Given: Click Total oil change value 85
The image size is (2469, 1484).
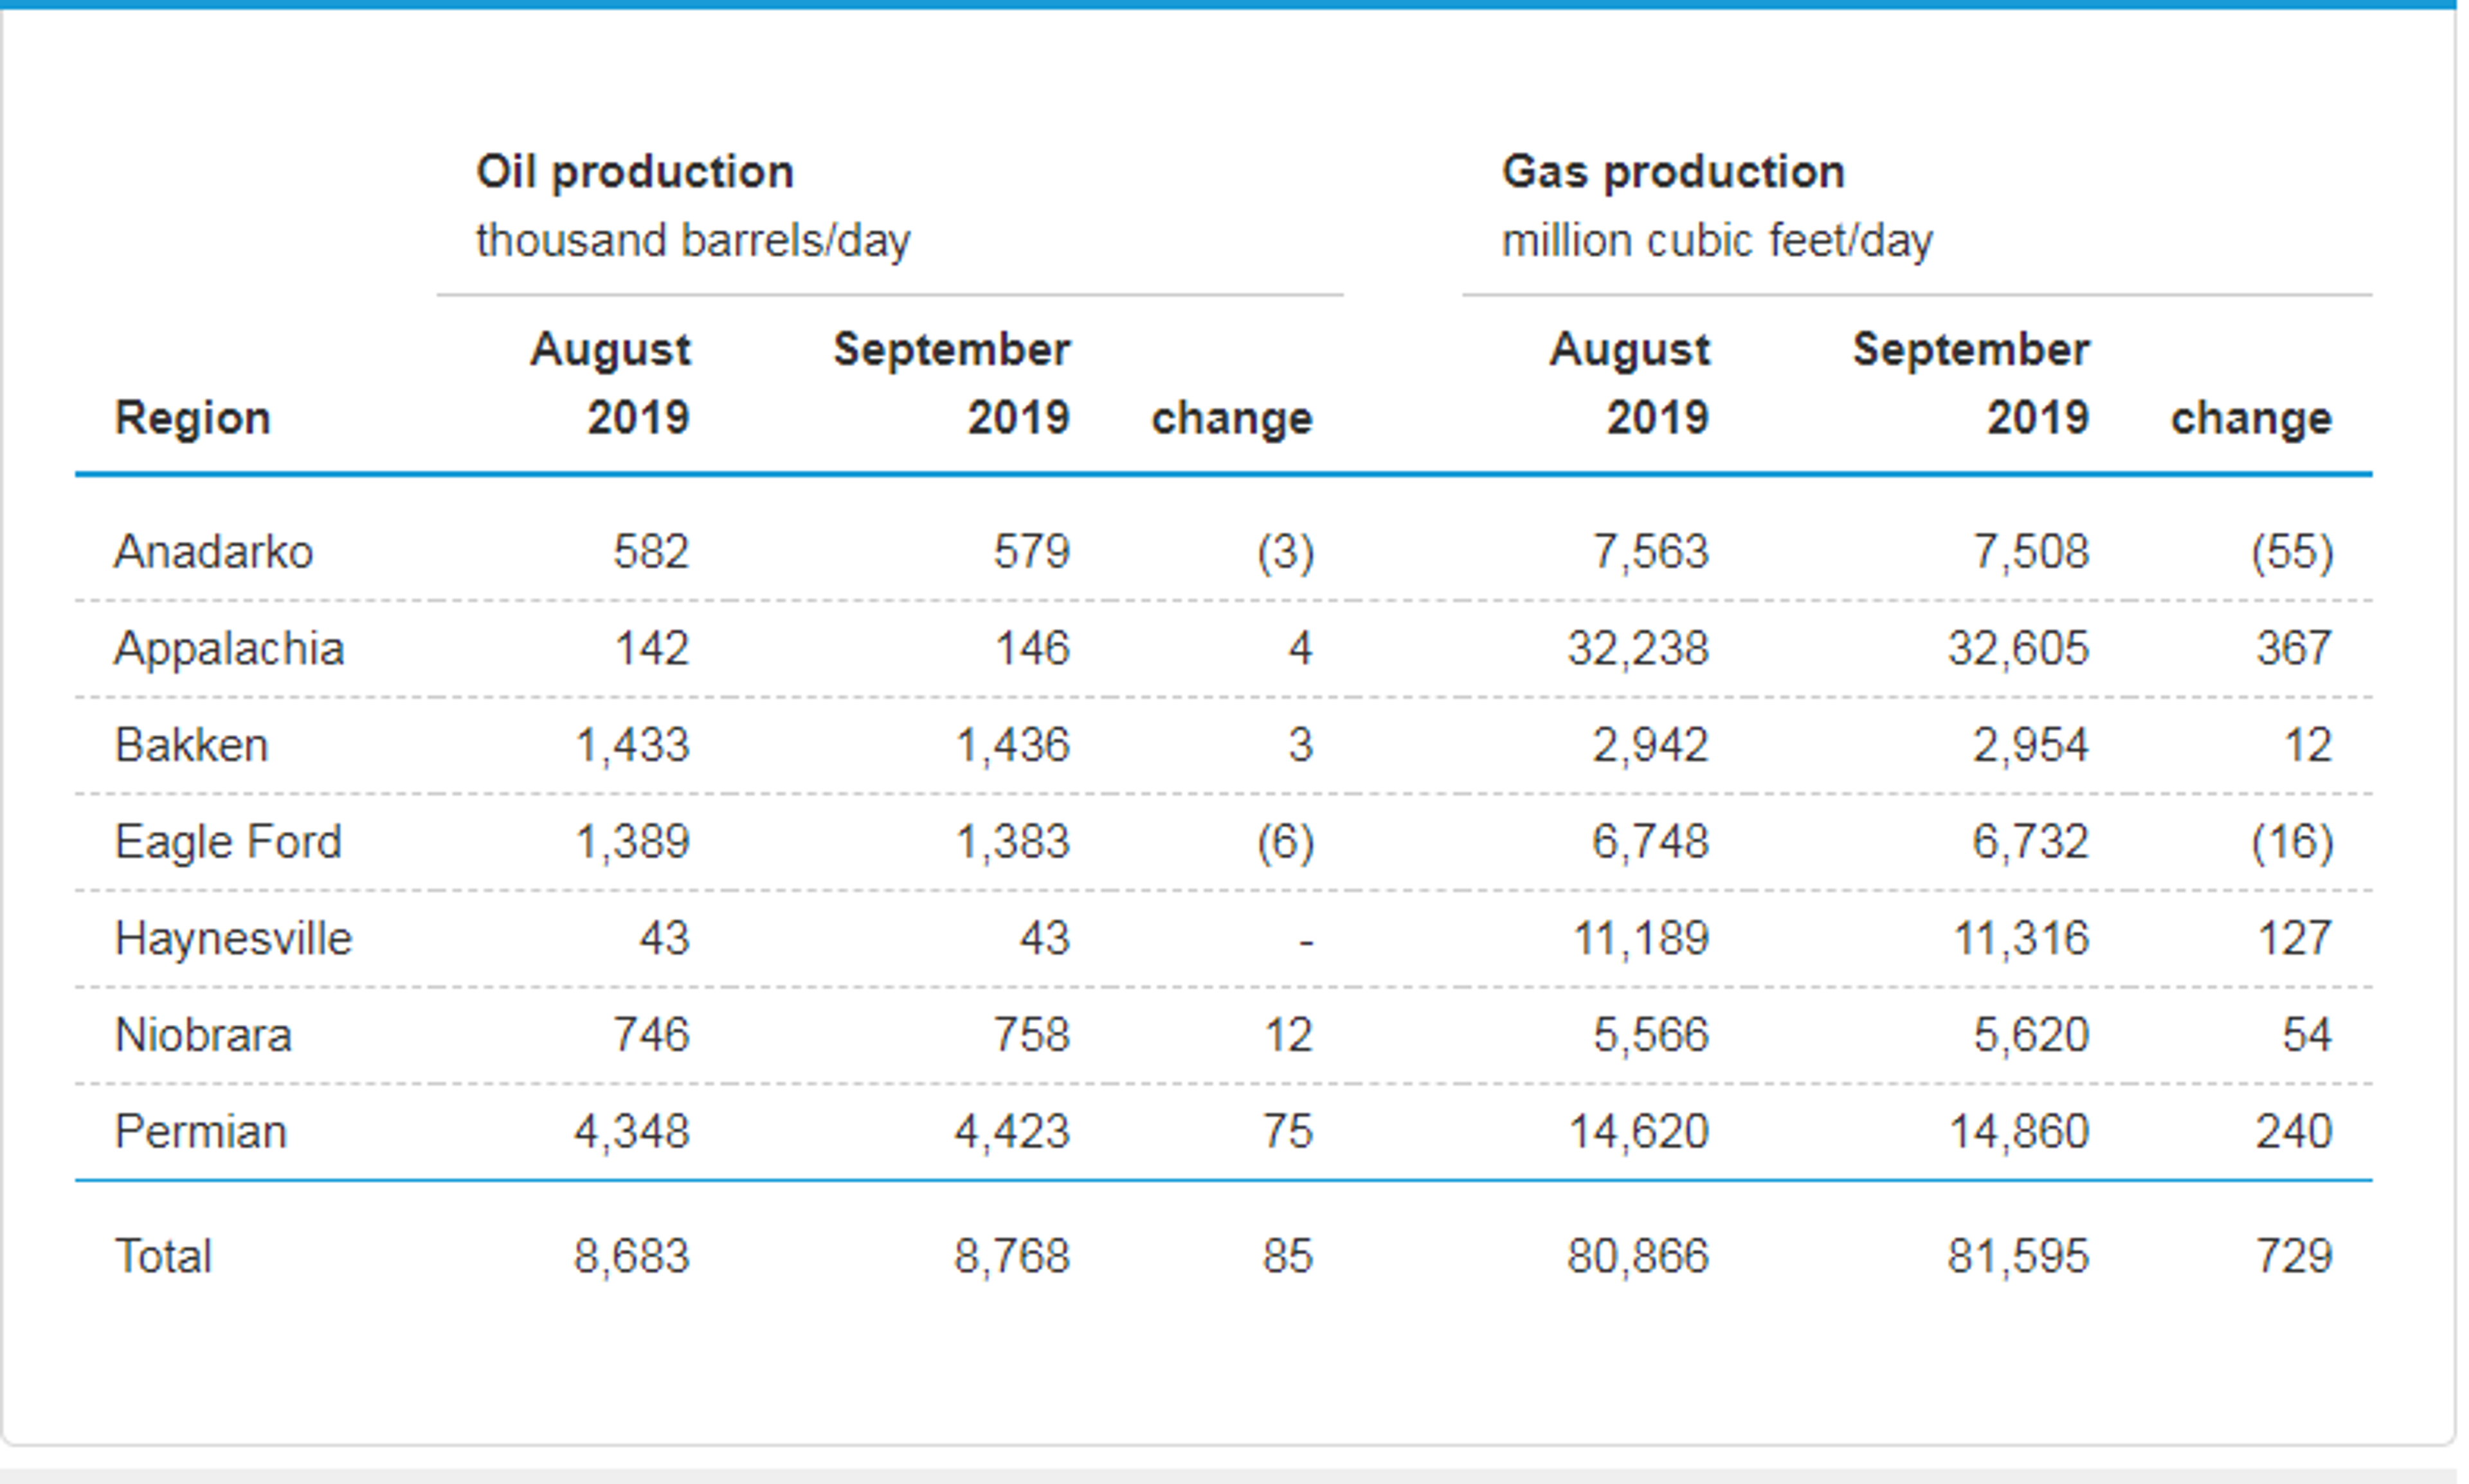Looking at the screenshot, I should 1287,1256.
